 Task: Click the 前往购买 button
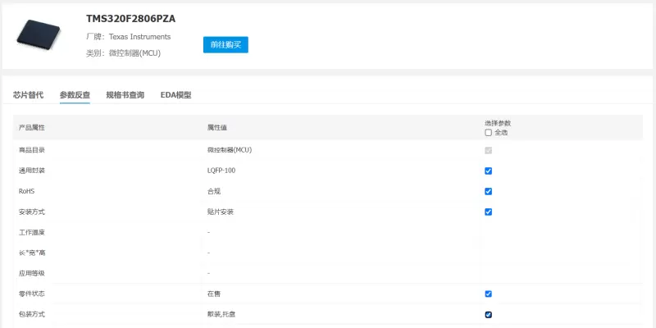pyautogui.click(x=225, y=44)
